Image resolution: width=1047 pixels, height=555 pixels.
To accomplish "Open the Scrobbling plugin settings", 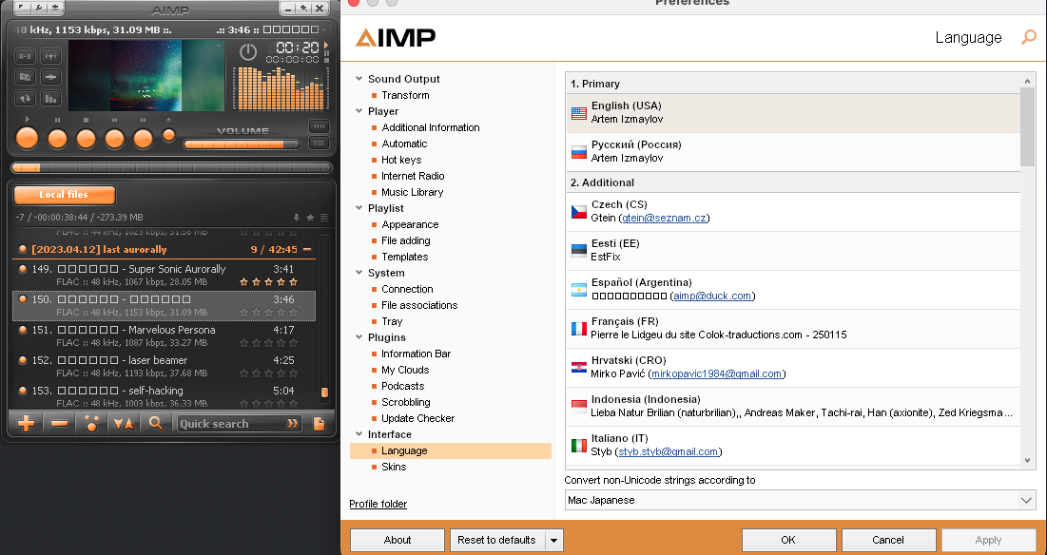I will pos(406,402).
